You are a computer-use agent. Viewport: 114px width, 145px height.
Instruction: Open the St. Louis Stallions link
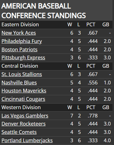click(x=22, y=74)
